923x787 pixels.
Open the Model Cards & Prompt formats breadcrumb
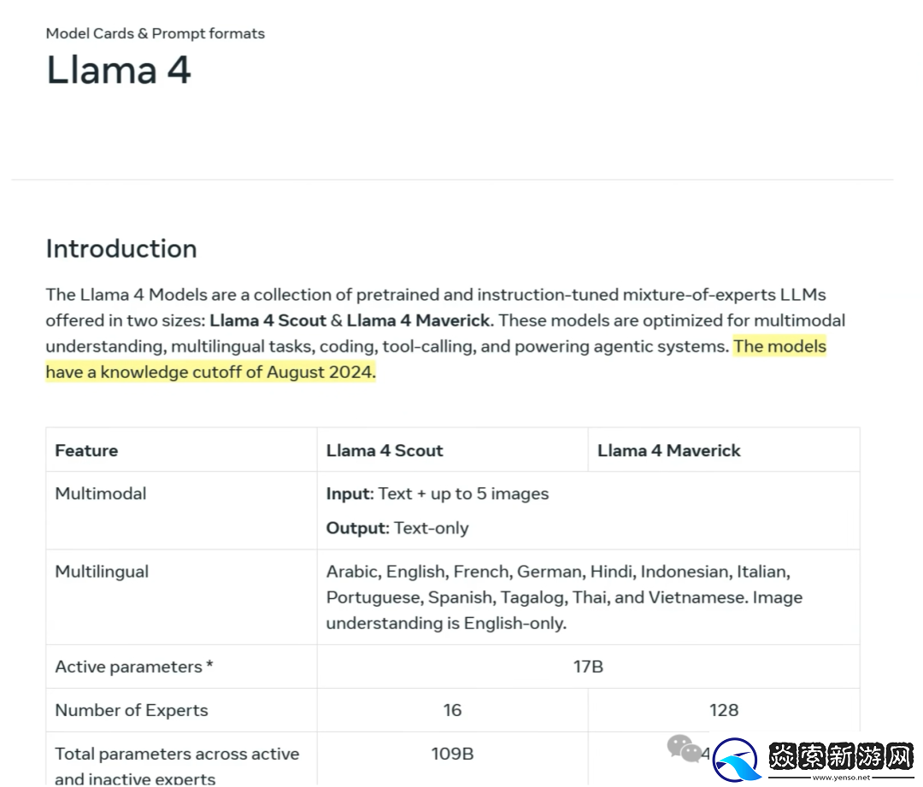tap(155, 33)
